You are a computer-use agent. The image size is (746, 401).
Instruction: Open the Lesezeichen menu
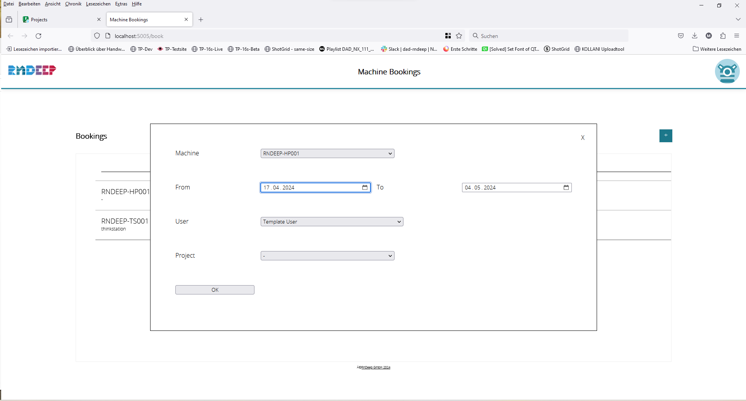(x=98, y=4)
